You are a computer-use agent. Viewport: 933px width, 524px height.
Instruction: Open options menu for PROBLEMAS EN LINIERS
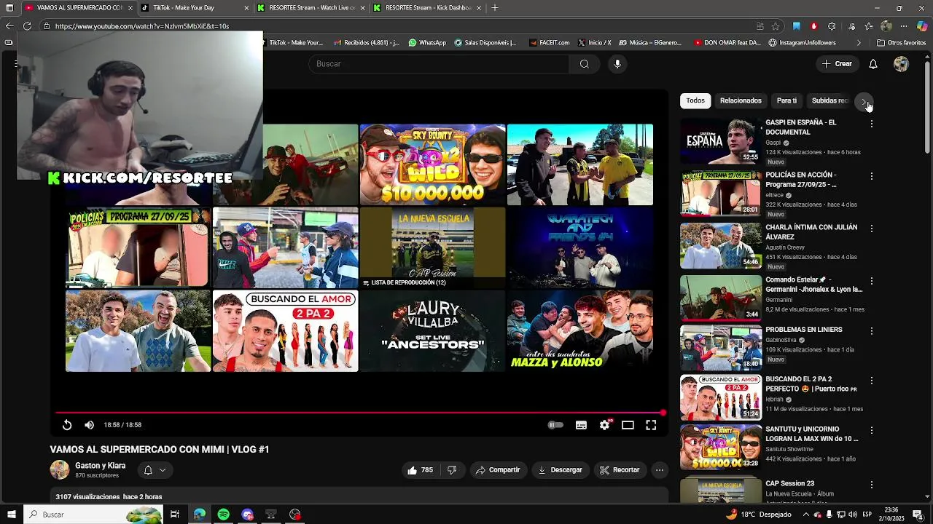[x=871, y=331]
